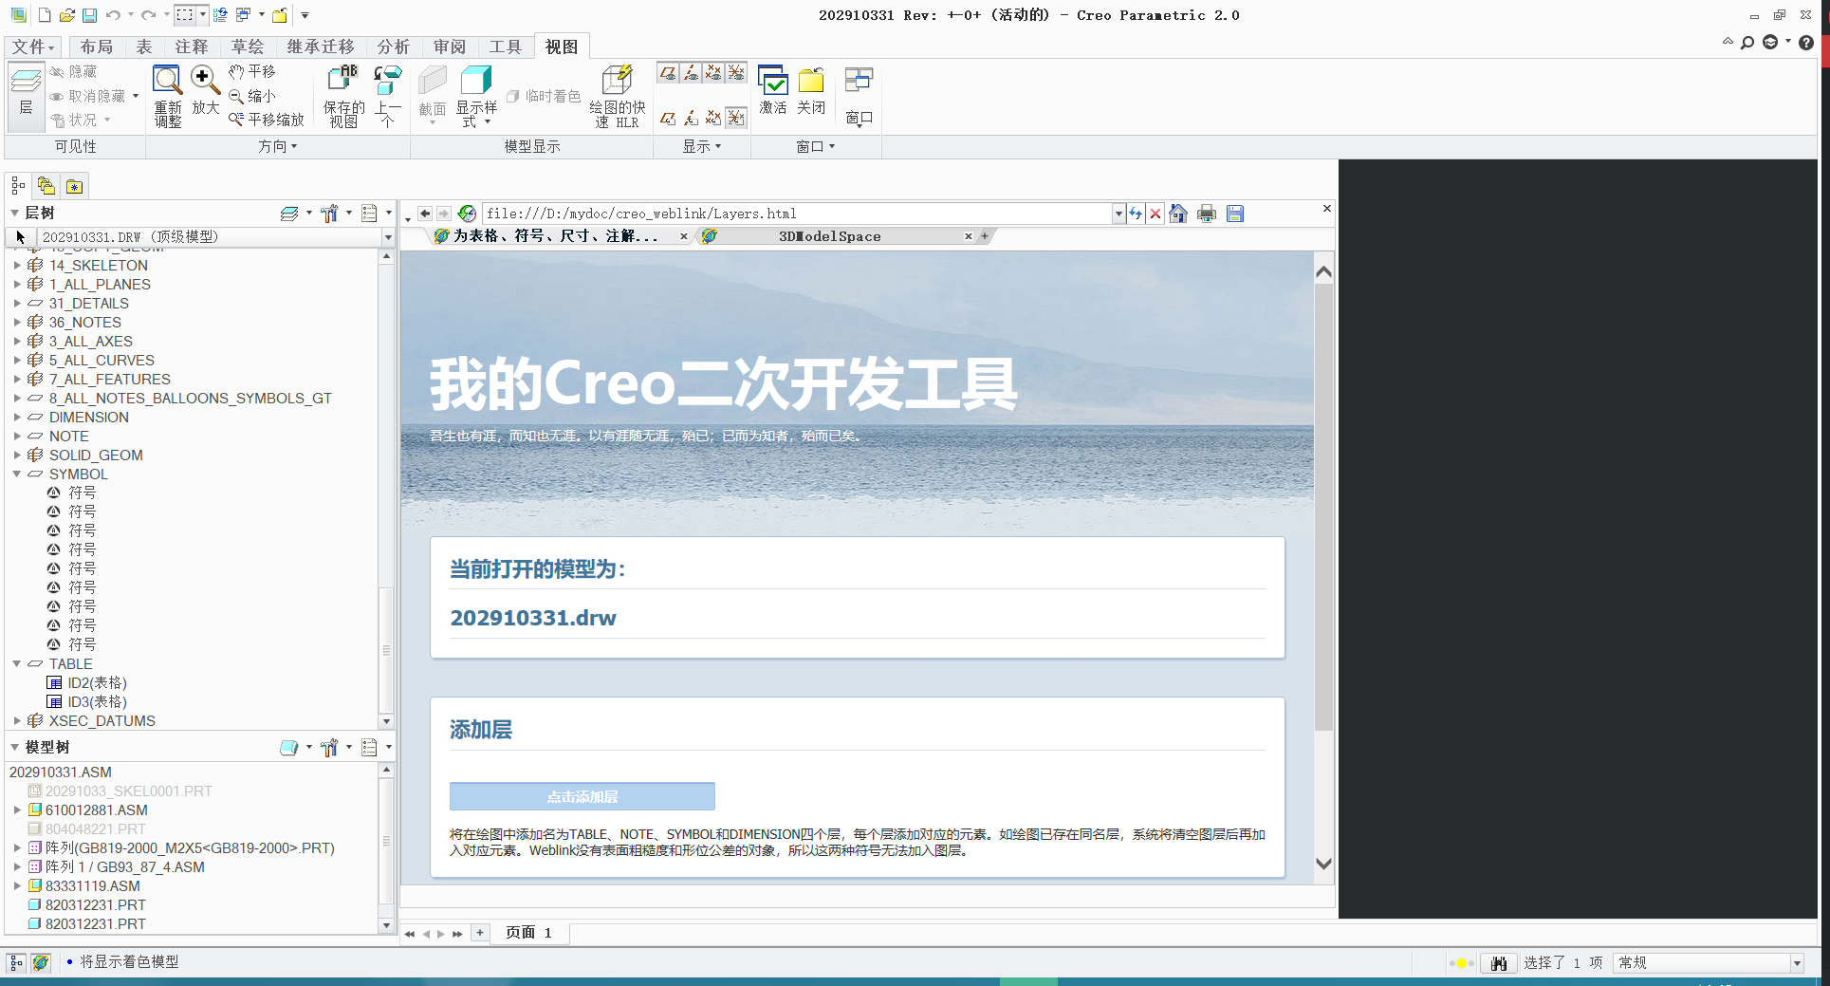Select the Pan Zoom (平移缩放) command
1830x986 pixels.
267,120
